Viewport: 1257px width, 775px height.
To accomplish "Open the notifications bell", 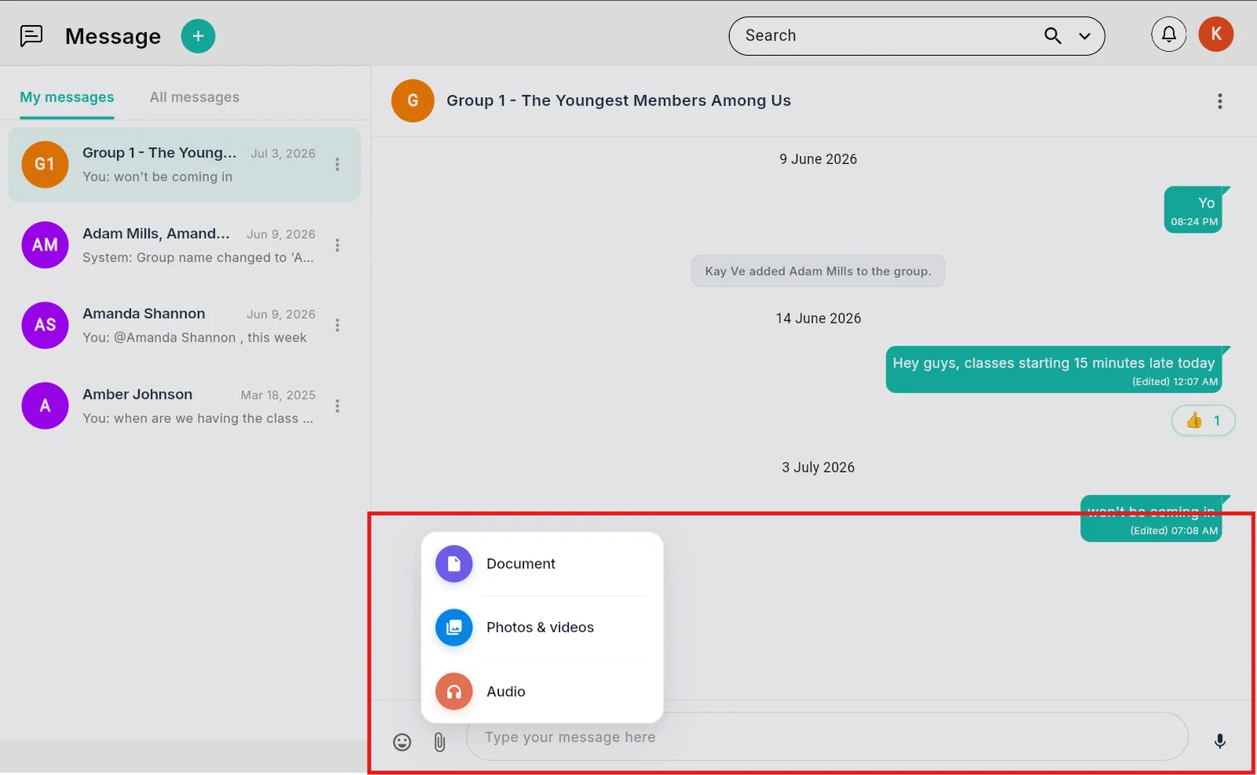I will coord(1169,35).
